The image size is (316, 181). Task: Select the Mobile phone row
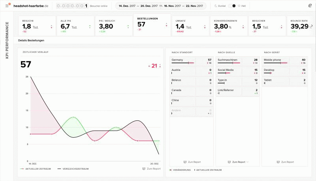(x=284, y=61)
